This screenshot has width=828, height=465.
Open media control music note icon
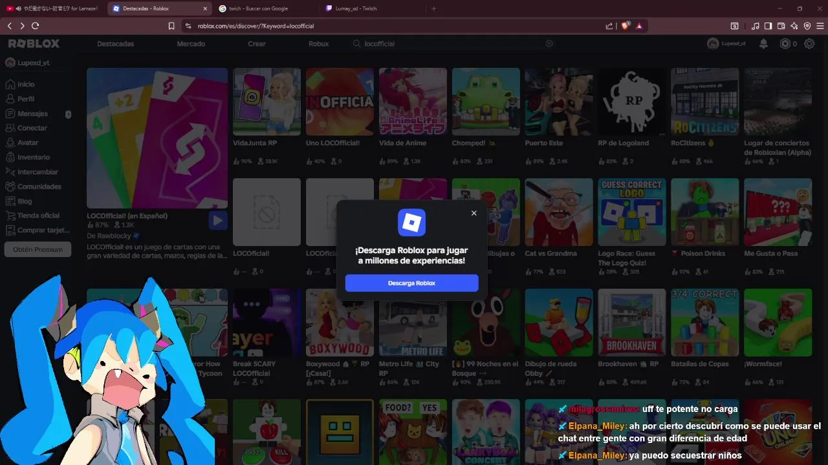[756, 26]
